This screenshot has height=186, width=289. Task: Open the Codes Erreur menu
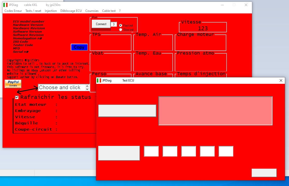[13, 11]
